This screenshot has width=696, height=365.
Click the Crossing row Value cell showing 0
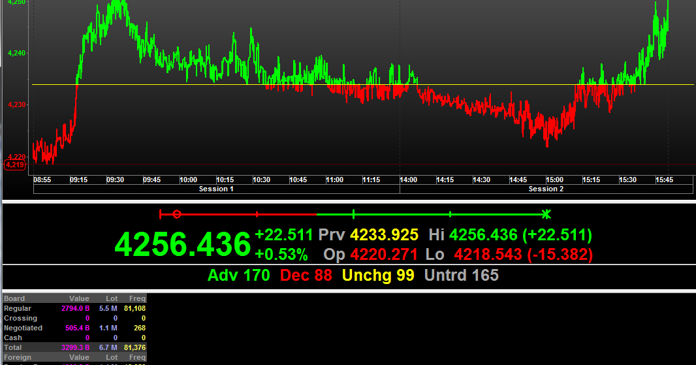(87, 318)
